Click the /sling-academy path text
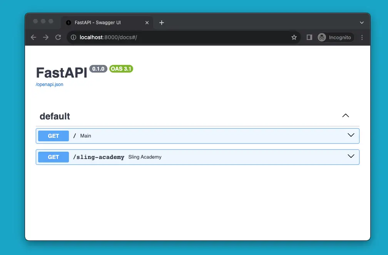Image resolution: width=388 pixels, height=255 pixels. click(99, 157)
